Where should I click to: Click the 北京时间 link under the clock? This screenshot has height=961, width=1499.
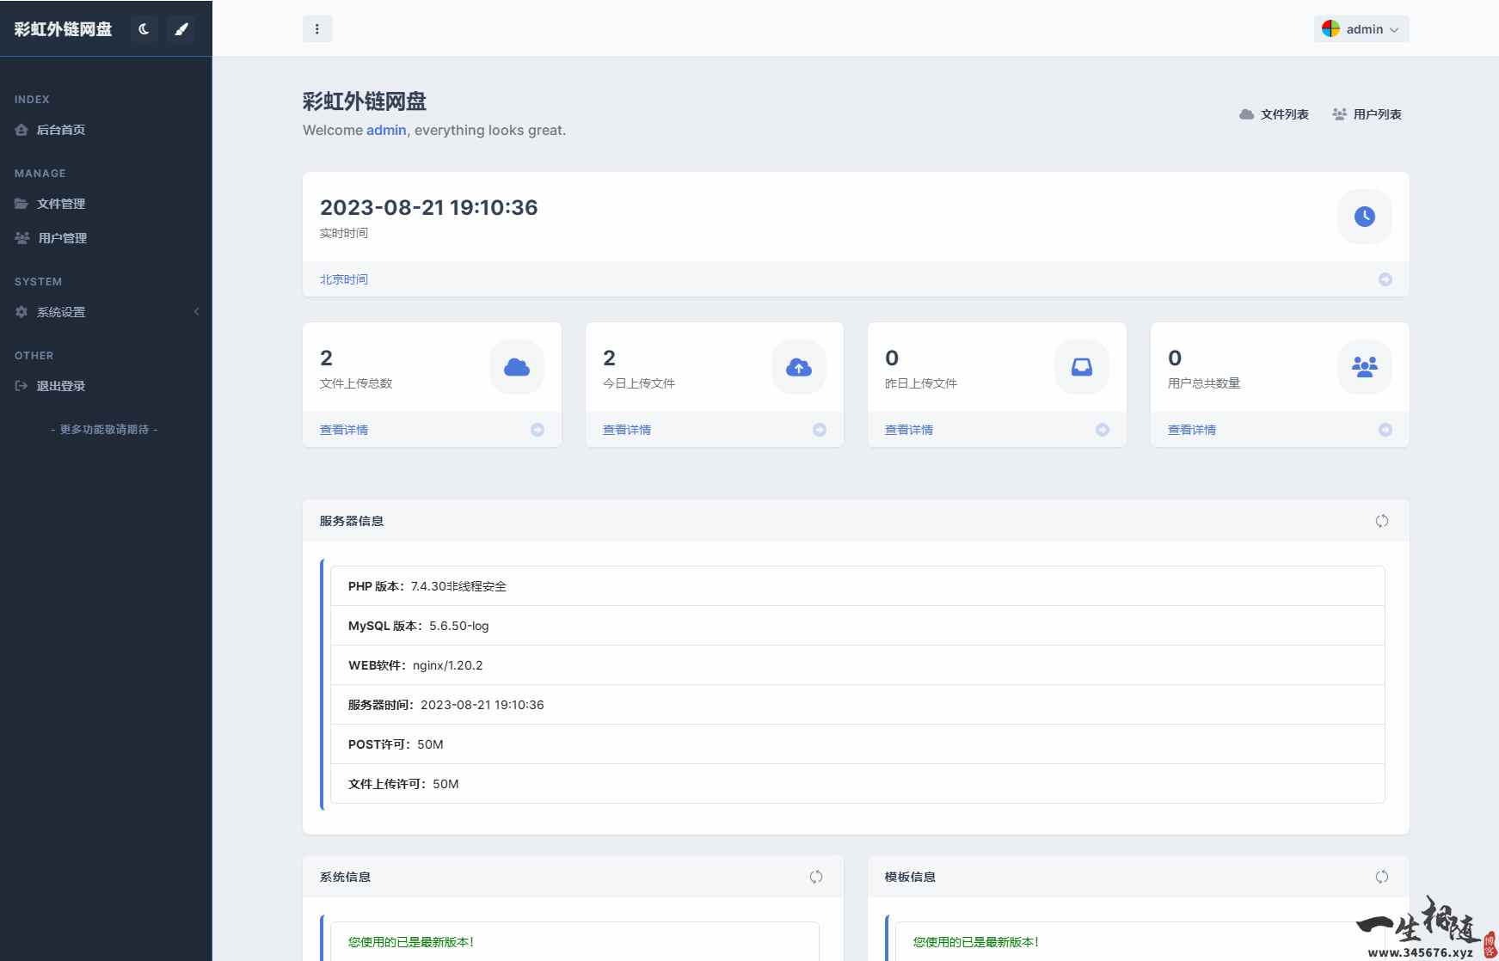(x=343, y=279)
